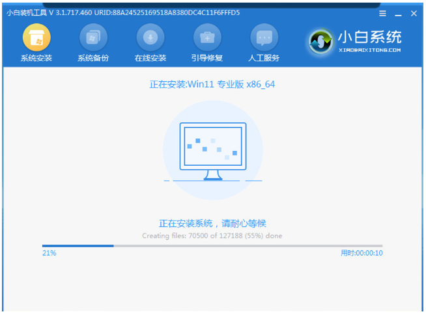Click the installation progress bar
Viewport: 426px width, 316px height.
tap(212, 246)
